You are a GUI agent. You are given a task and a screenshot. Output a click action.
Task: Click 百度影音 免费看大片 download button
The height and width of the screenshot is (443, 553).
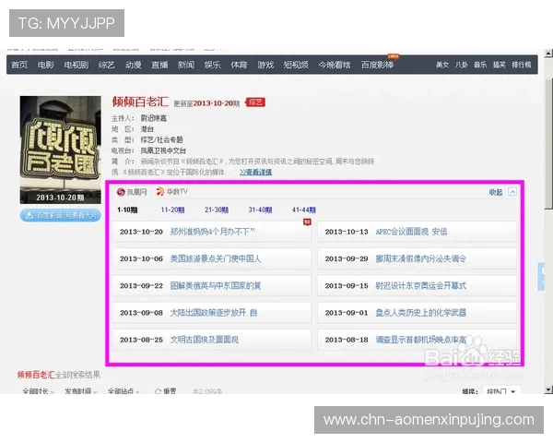click(60, 215)
